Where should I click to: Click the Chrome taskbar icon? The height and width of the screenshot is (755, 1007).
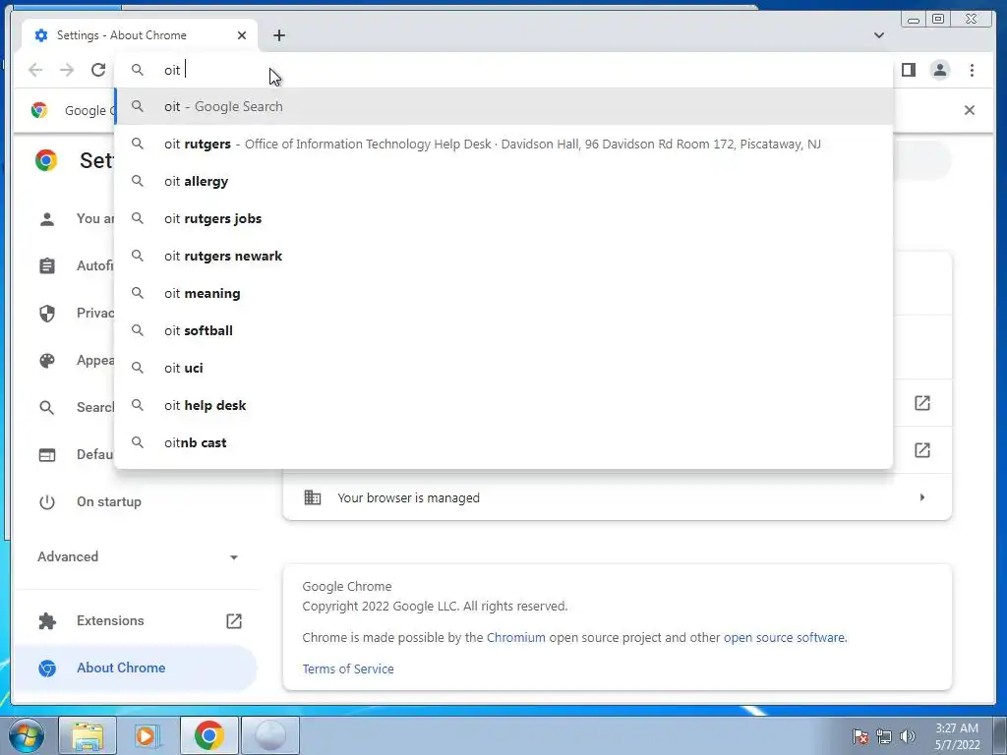tap(208, 735)
